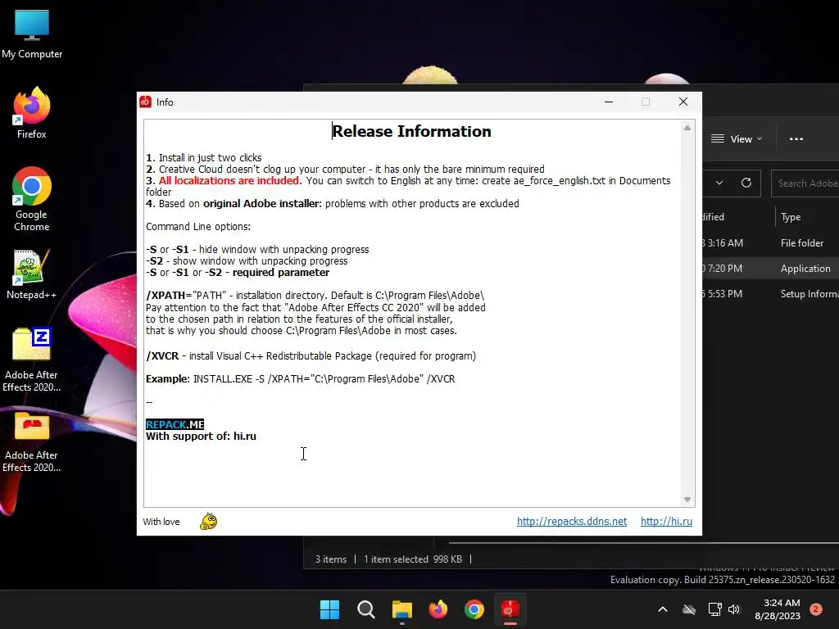Select the Application row in Explorer
Viewport: 839px width, 629px height.
pyautogui.click(x=770, y=269)
